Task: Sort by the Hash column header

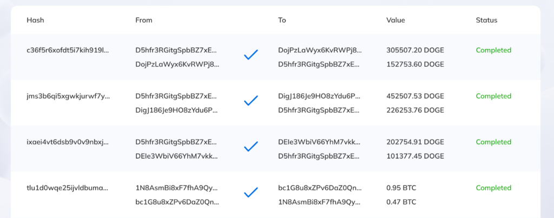Action: coord(35,20)
